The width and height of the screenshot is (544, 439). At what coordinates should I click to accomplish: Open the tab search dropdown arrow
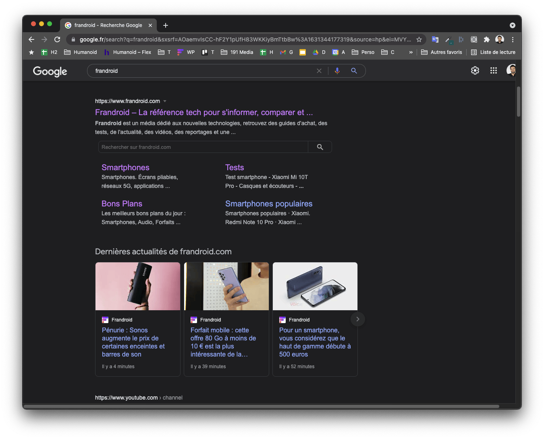[x=513, y=25]
